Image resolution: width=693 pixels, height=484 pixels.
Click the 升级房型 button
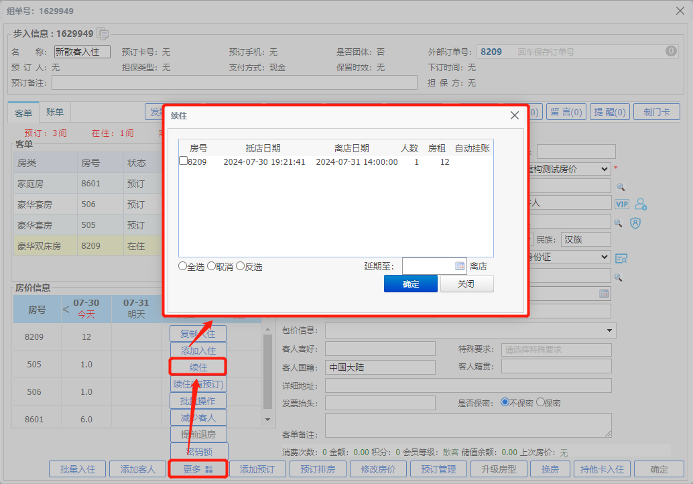[x=499, y=469]
